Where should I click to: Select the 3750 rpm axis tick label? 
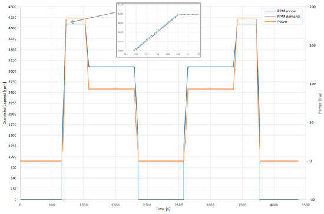pyautogui.click(x=12, y=39)
